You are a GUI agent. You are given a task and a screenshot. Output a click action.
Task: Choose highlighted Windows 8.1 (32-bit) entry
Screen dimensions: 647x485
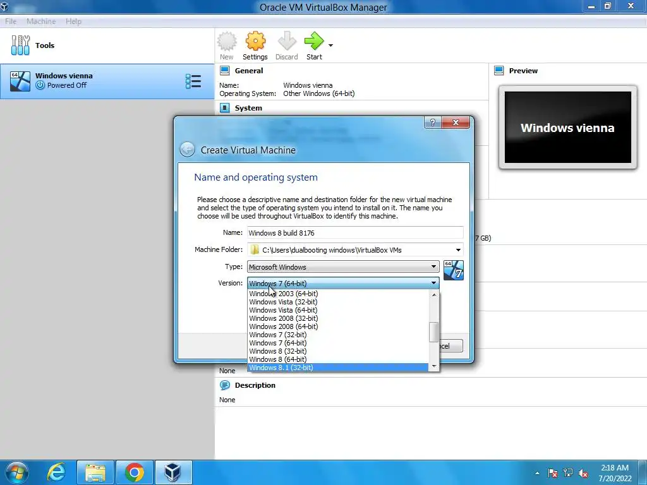click(337, 368)
